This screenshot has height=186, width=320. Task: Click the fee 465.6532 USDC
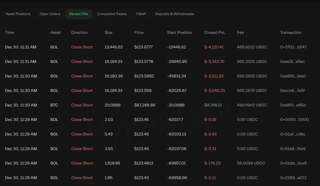coord(252,47)
